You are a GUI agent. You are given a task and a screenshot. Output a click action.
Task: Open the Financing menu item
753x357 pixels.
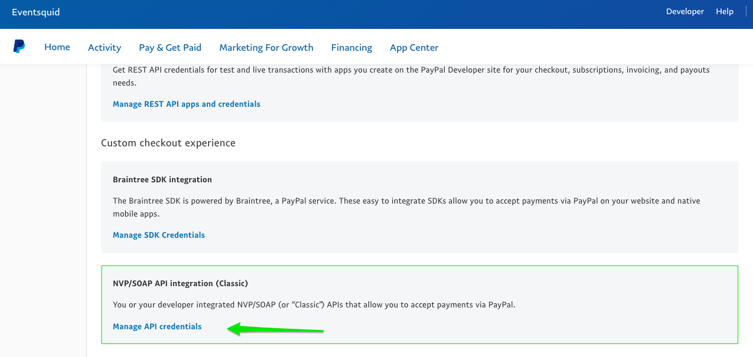(351, 48)
